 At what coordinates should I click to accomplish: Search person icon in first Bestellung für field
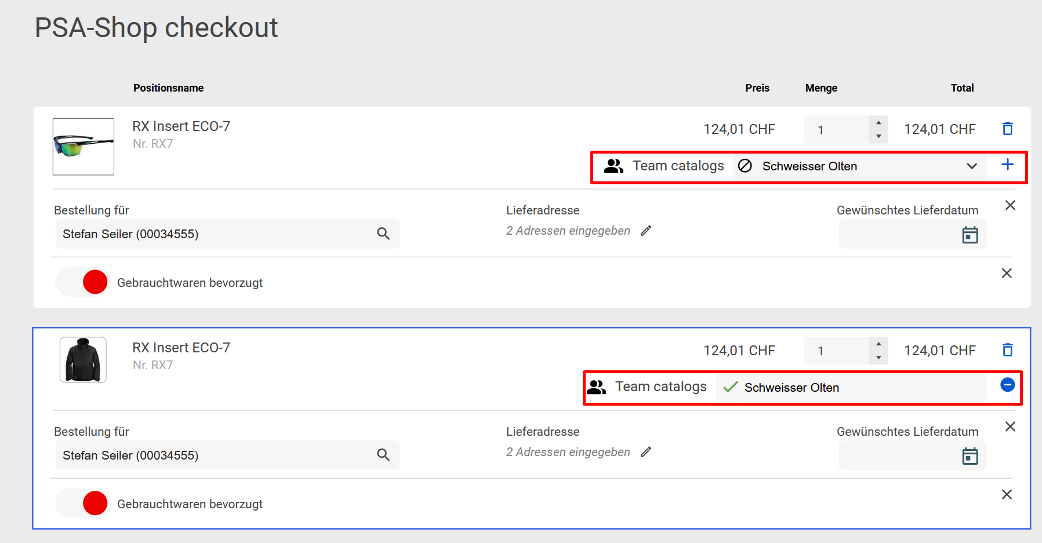click(383, 234)
